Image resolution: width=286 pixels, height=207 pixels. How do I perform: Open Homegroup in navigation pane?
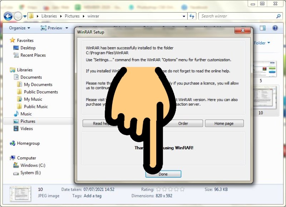point(28,143)
